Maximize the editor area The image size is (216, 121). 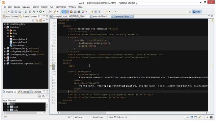pos(212,16)
